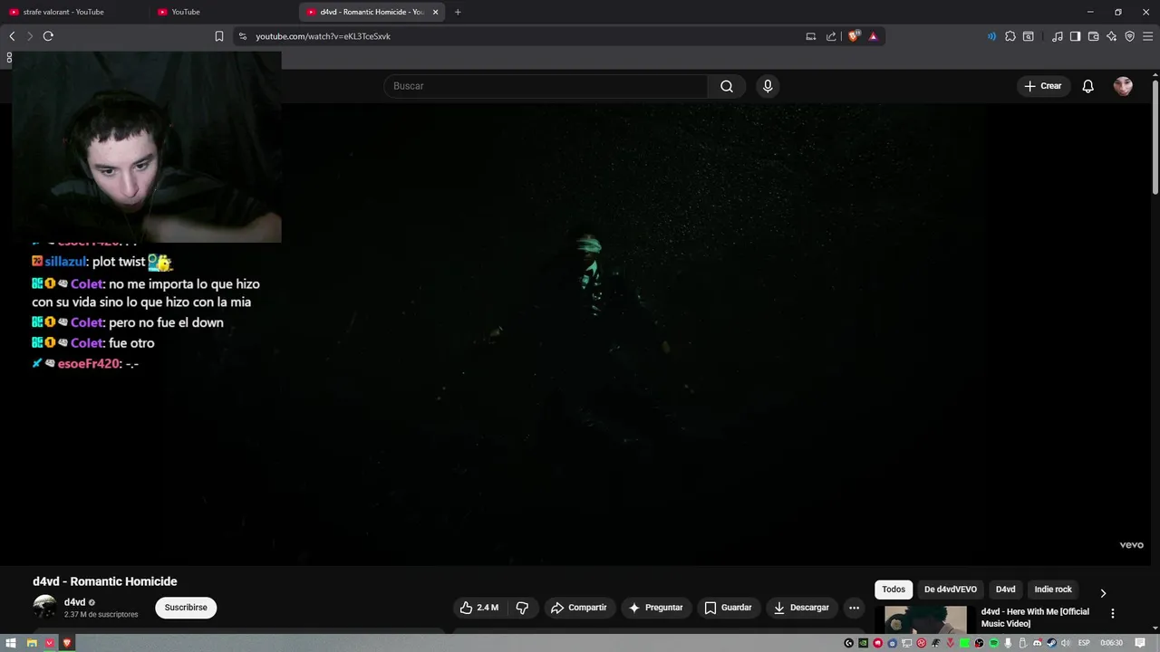Click the video title 'd4vd - Romantic Homicide'
Screen dimensions: 1160x652
pyautogui.click(x=105, y=581)
